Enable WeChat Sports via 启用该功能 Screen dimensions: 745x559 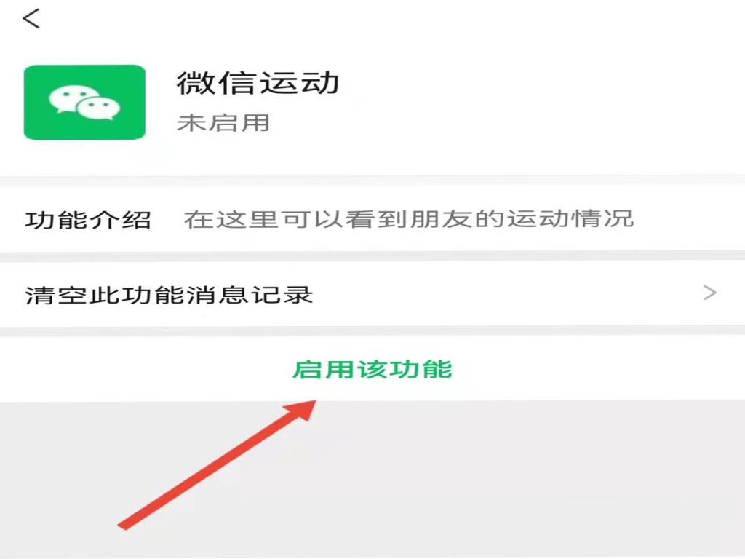372,369
